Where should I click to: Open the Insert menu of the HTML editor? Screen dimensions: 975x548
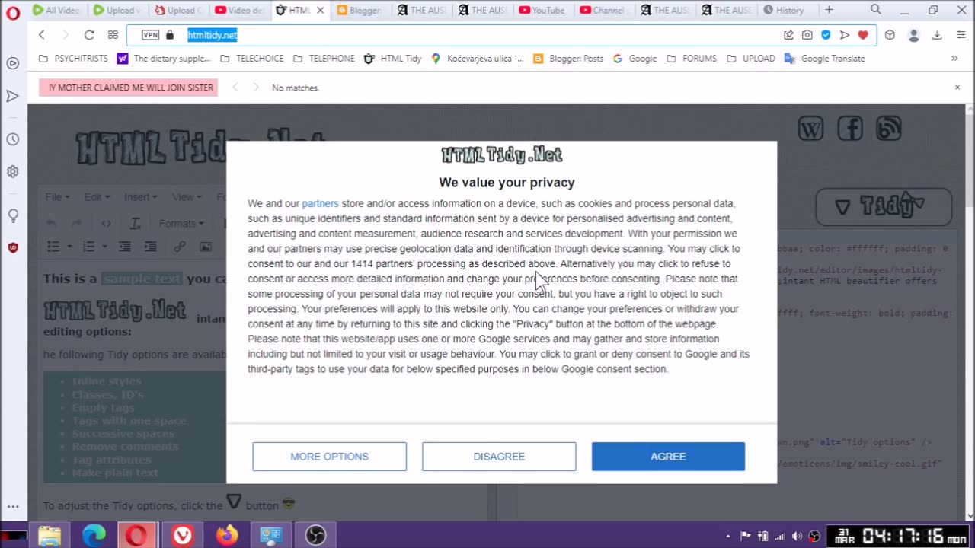pos(140,197)
